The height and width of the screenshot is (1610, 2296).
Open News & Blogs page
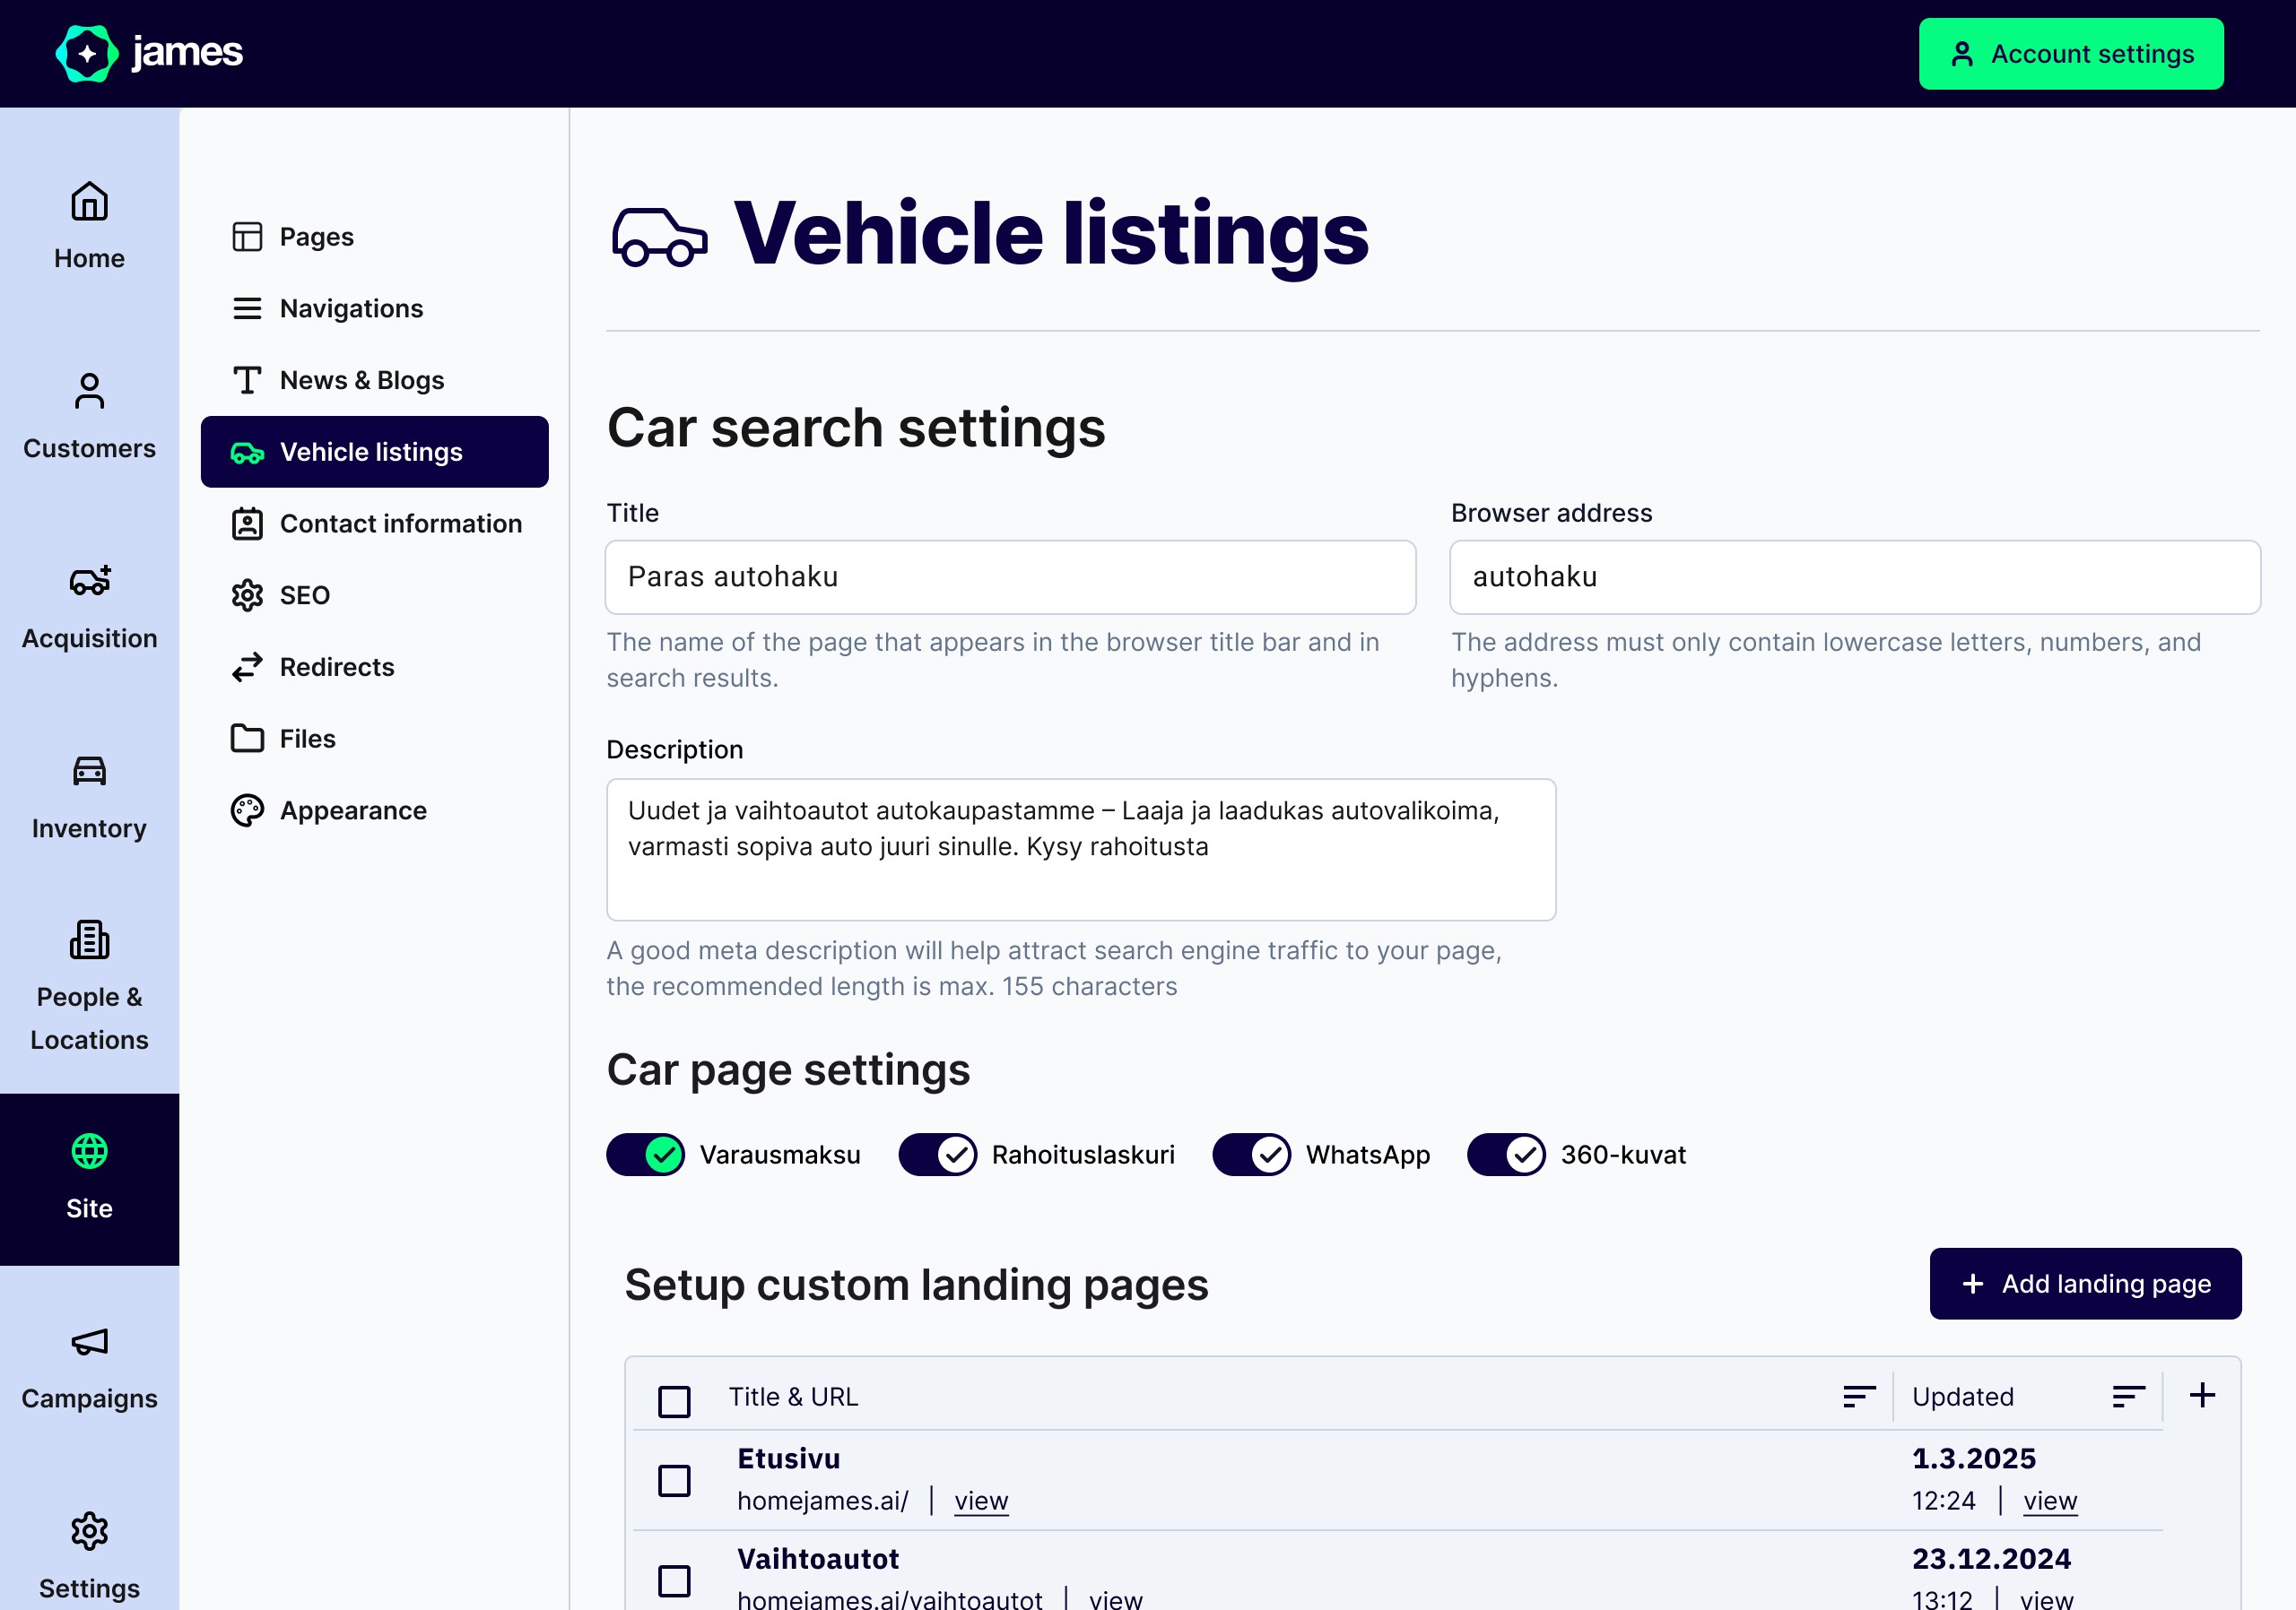(362, 380)
